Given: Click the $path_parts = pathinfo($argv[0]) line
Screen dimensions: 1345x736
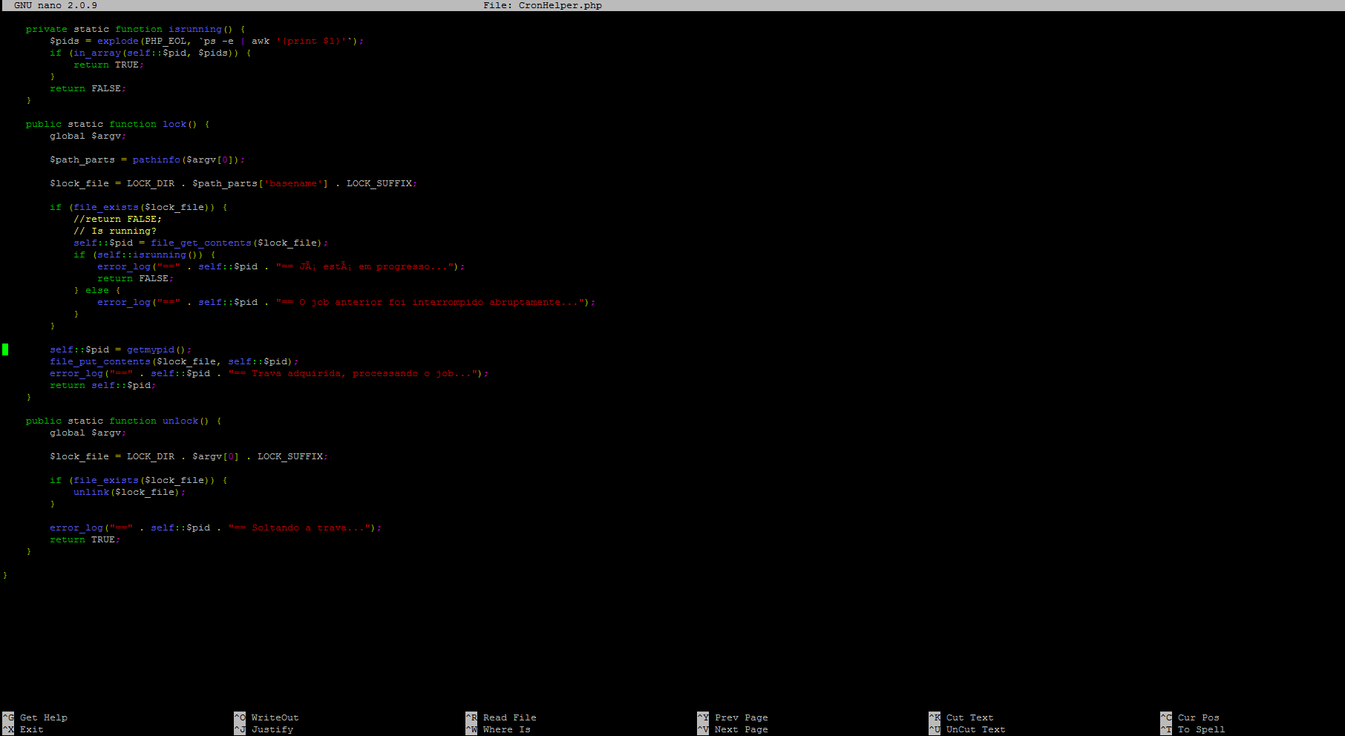Looking at the screenshot, I should tap(148, 160).
